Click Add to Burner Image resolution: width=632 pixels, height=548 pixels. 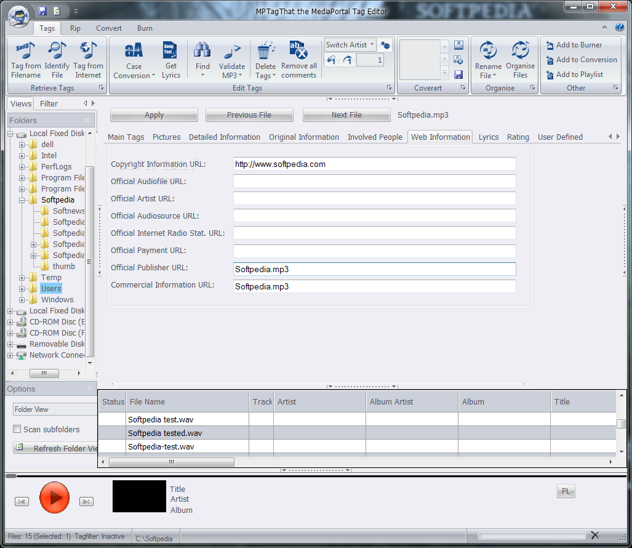[x=574, y=45]
